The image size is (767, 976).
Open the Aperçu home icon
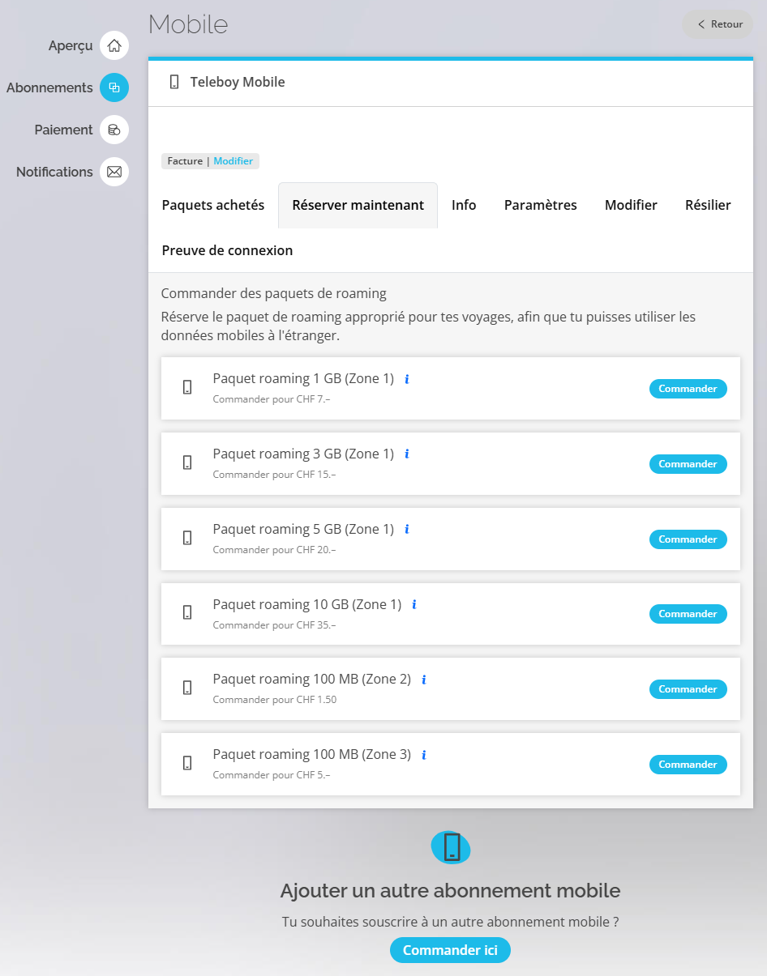pyautogui.click(x=114, y=45)
